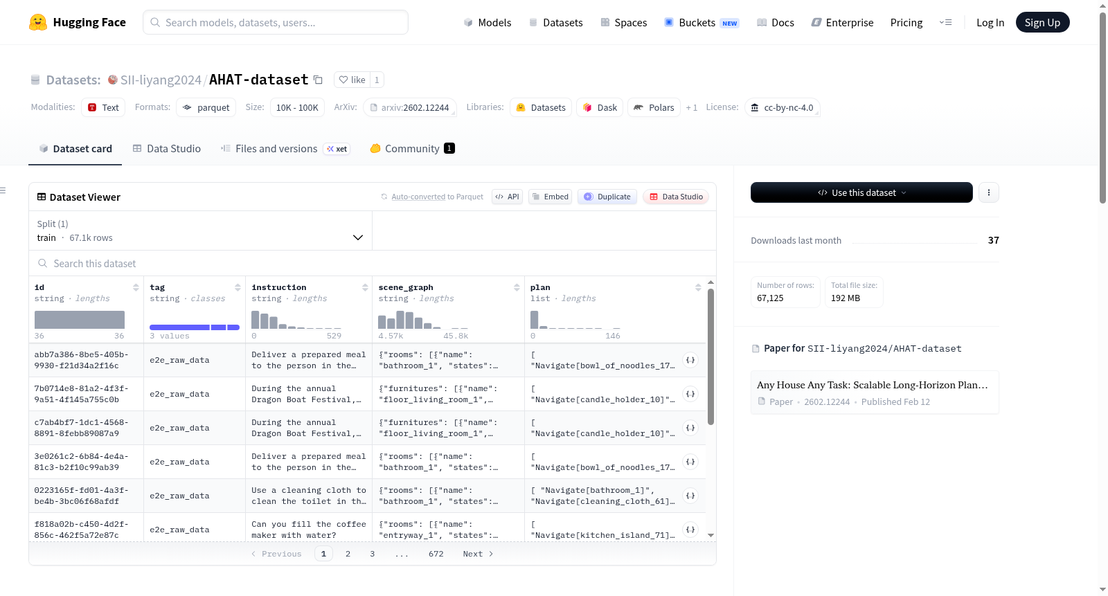Expand the JSON icon for the 7b0714e8 row

(x=690, y=394)
